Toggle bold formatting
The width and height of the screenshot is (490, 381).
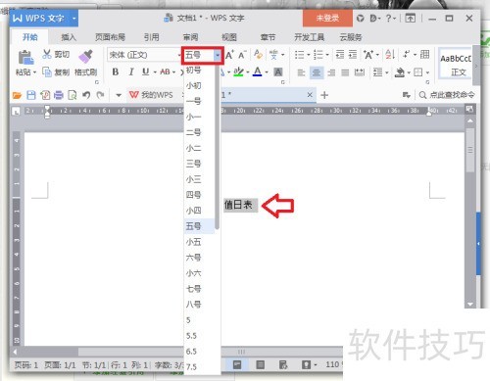[116, 71]
